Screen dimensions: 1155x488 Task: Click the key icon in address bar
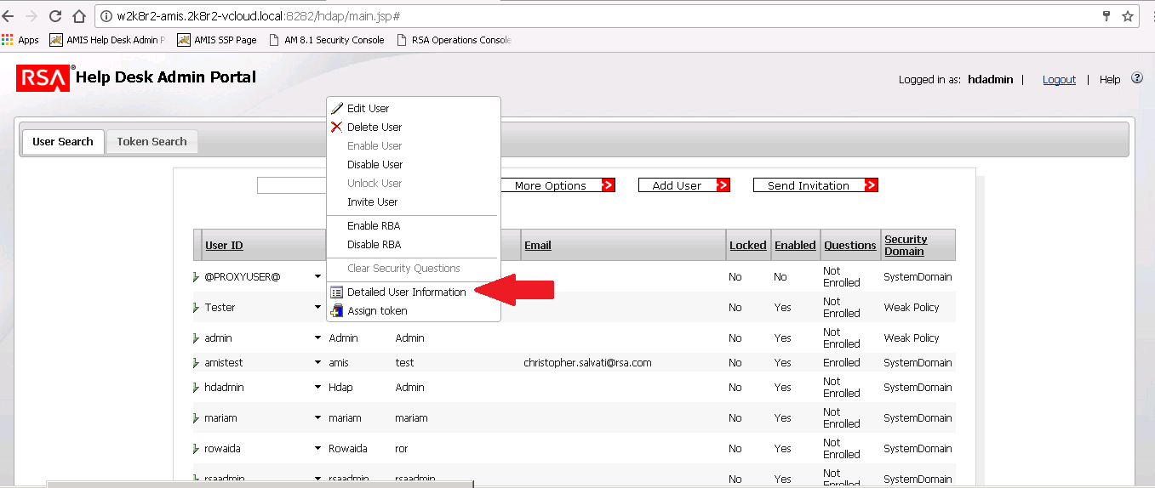click(x=1106, y=16)
